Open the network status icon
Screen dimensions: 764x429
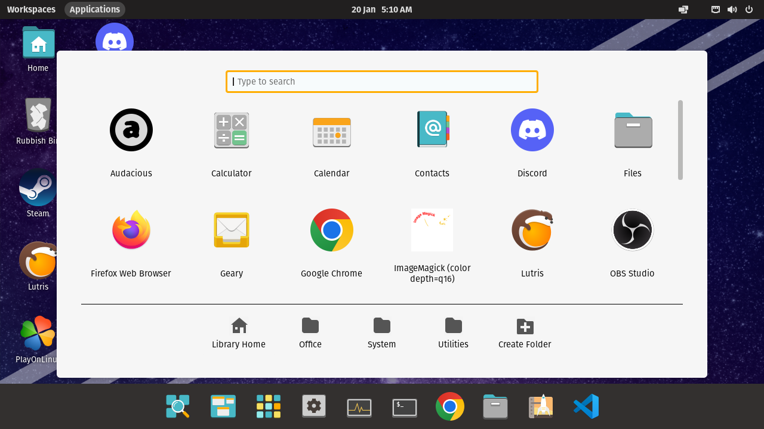pyautogui.click(x=716, y=10)
